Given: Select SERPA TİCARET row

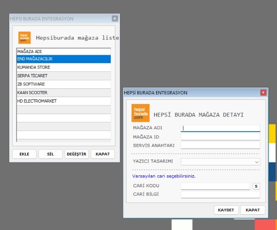Looking at the screenshot, I should click(x=64, y=76).
